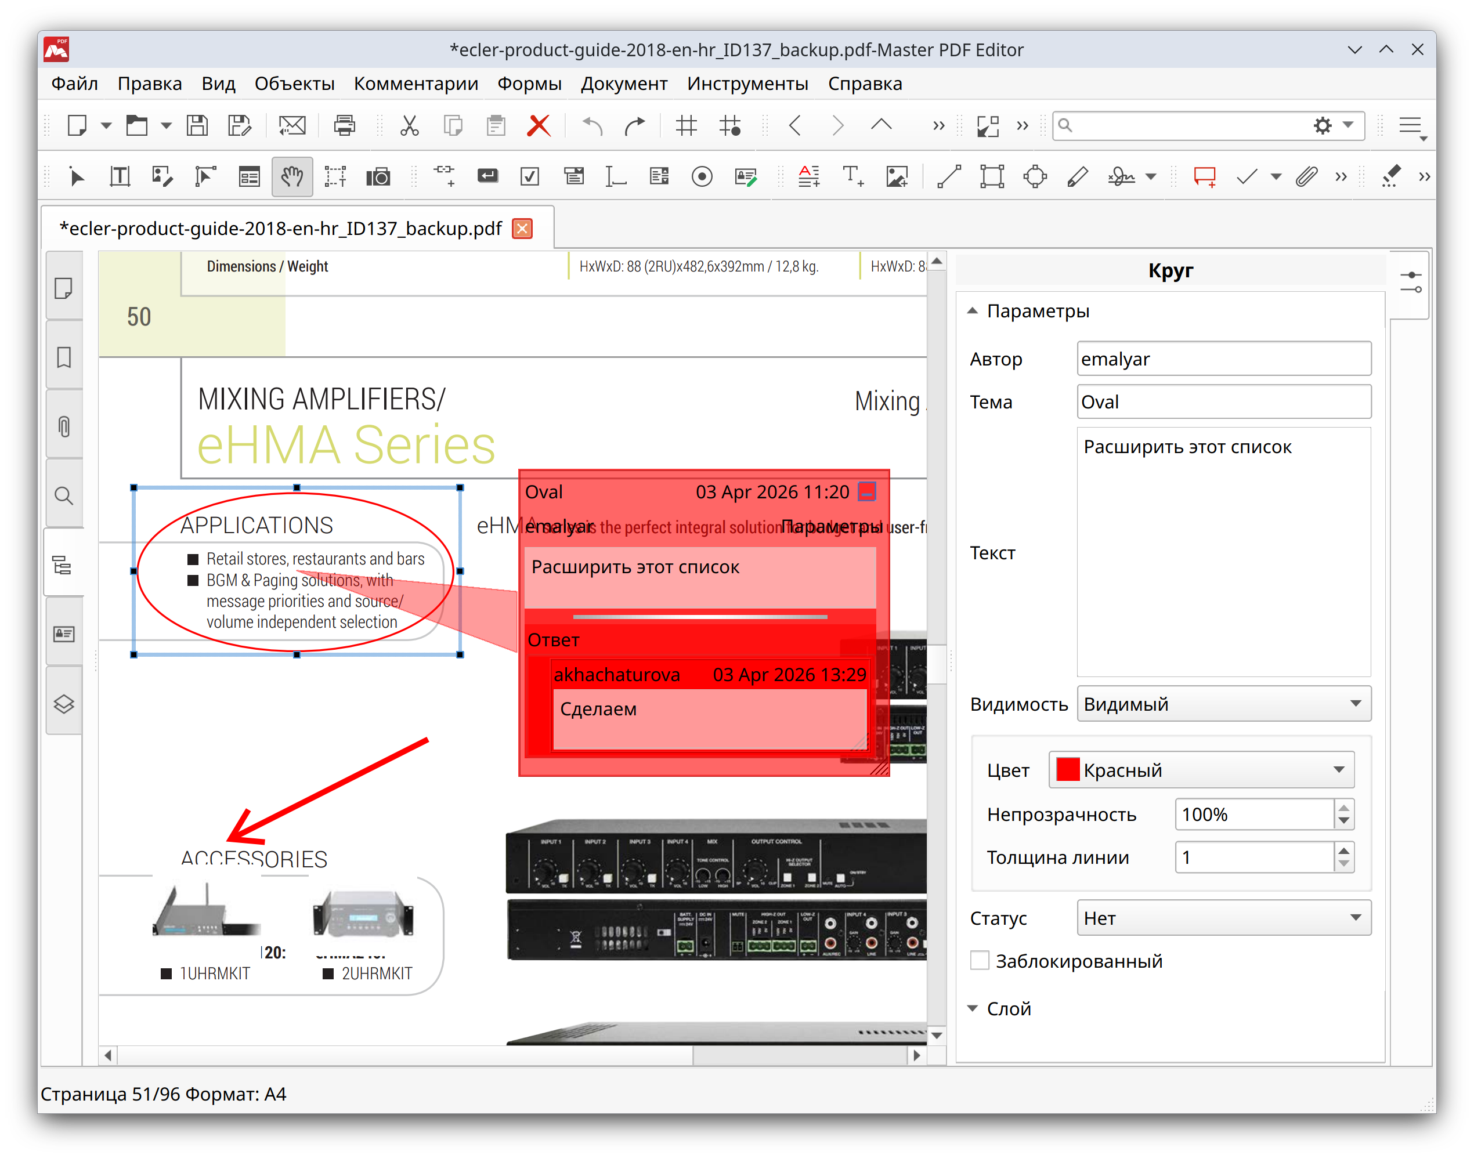Open the Комментарии menu

click(x=416, y=84)
